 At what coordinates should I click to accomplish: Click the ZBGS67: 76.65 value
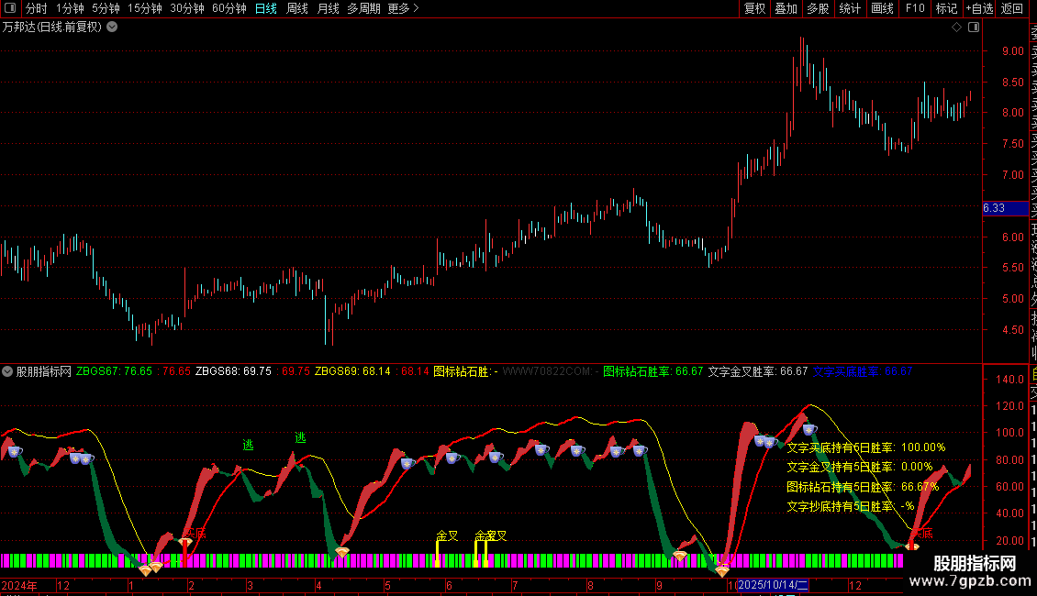coord(114,371)
